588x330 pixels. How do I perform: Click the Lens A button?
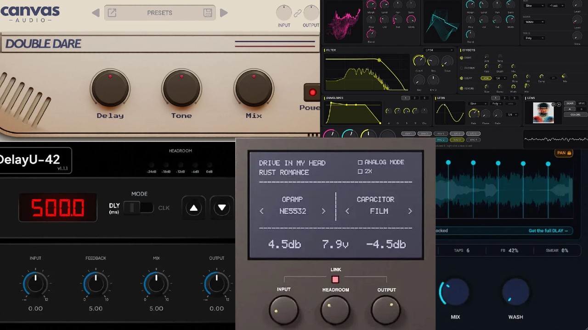click(x=570, y=109)
